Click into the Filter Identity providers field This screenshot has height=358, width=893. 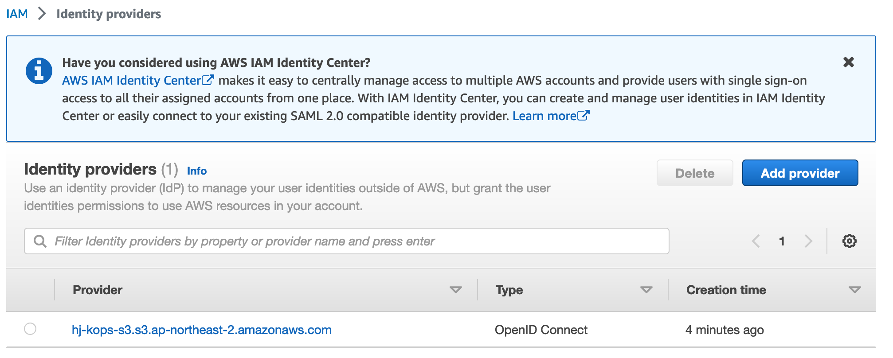click(x=346, y=241)
